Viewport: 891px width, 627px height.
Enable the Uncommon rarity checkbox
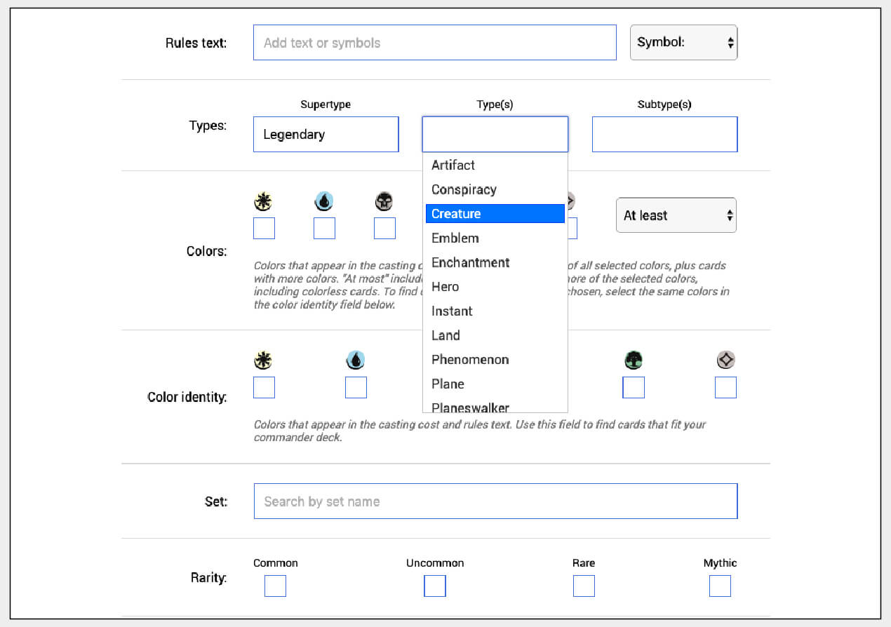coord(434,586)
